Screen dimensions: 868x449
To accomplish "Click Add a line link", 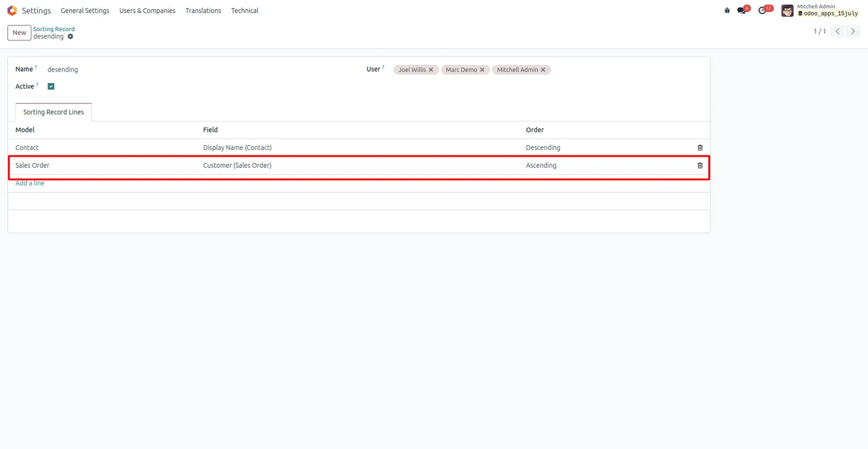I will click(x=30, y=183).
